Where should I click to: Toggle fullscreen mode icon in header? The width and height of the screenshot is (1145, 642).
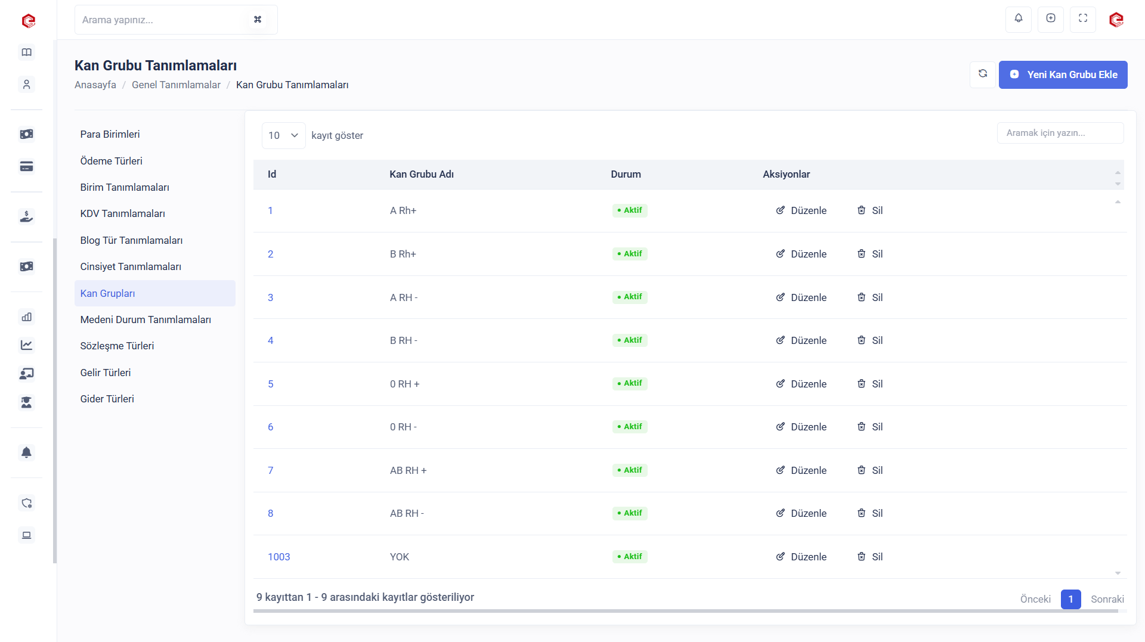click(1083, 19)
